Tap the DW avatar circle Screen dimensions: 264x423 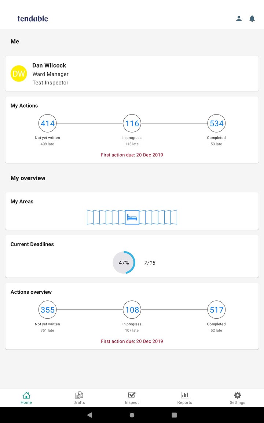pos(19,73)
